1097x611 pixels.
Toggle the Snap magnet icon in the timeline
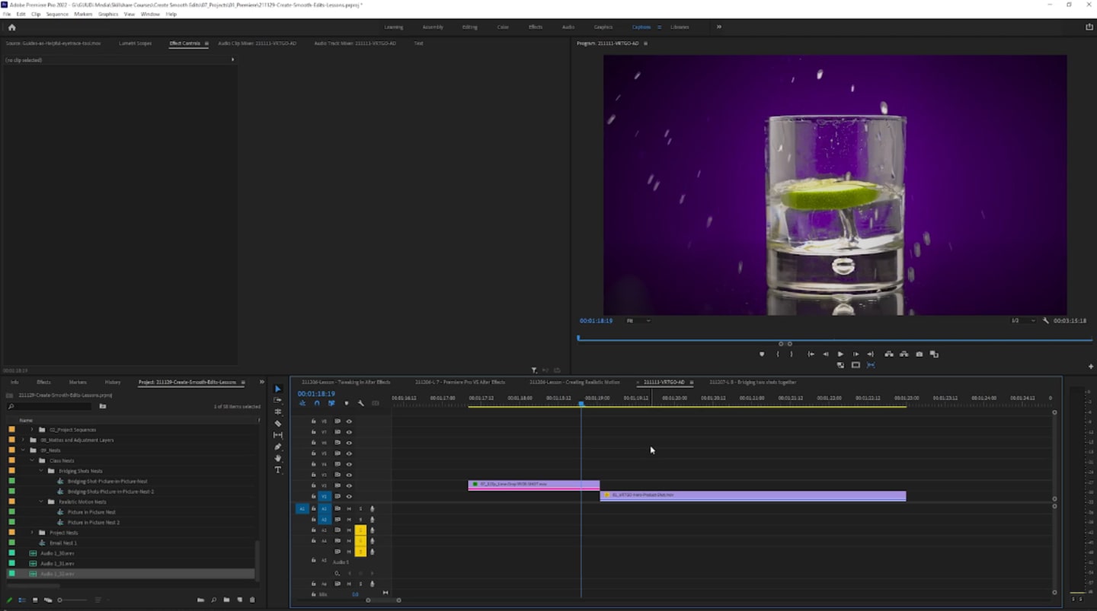pyautogui.click(x=317, y=403)
